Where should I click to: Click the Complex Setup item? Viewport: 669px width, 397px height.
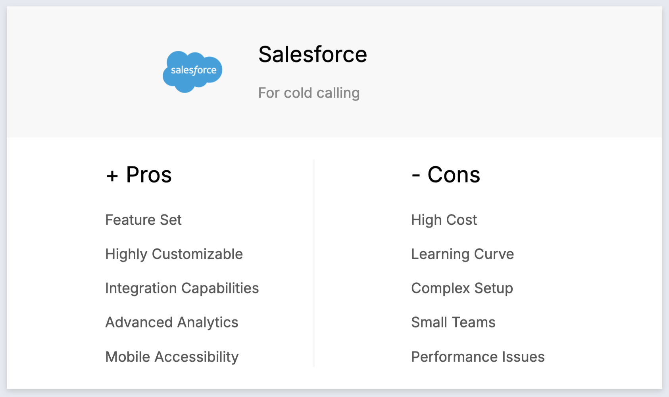tap(462, 288)
